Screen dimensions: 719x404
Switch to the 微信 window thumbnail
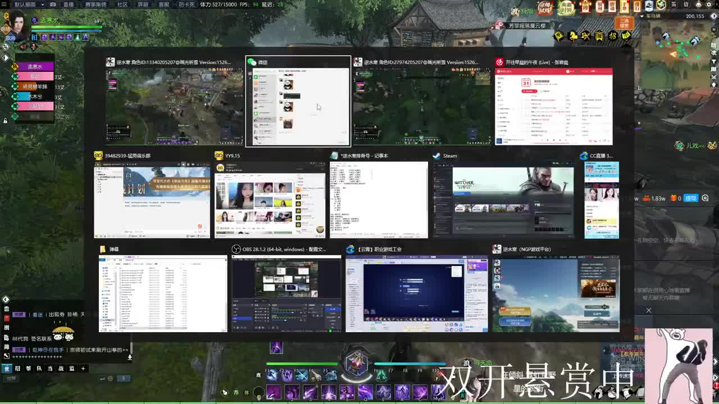click(298, 102)
